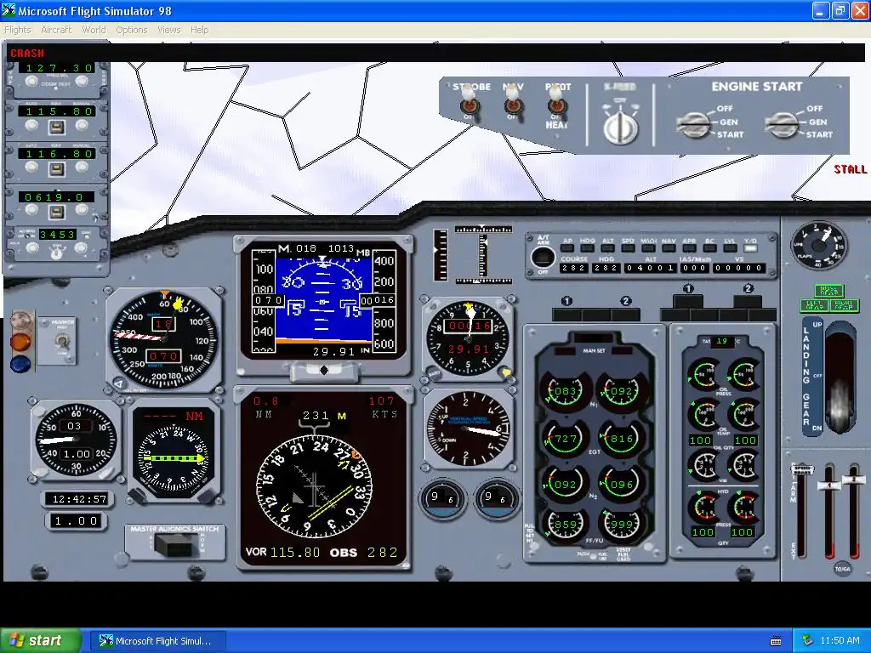Viewport: 871px width, 653px height.
Task: Click COM frequency 127.30 display
Action: 57,68
